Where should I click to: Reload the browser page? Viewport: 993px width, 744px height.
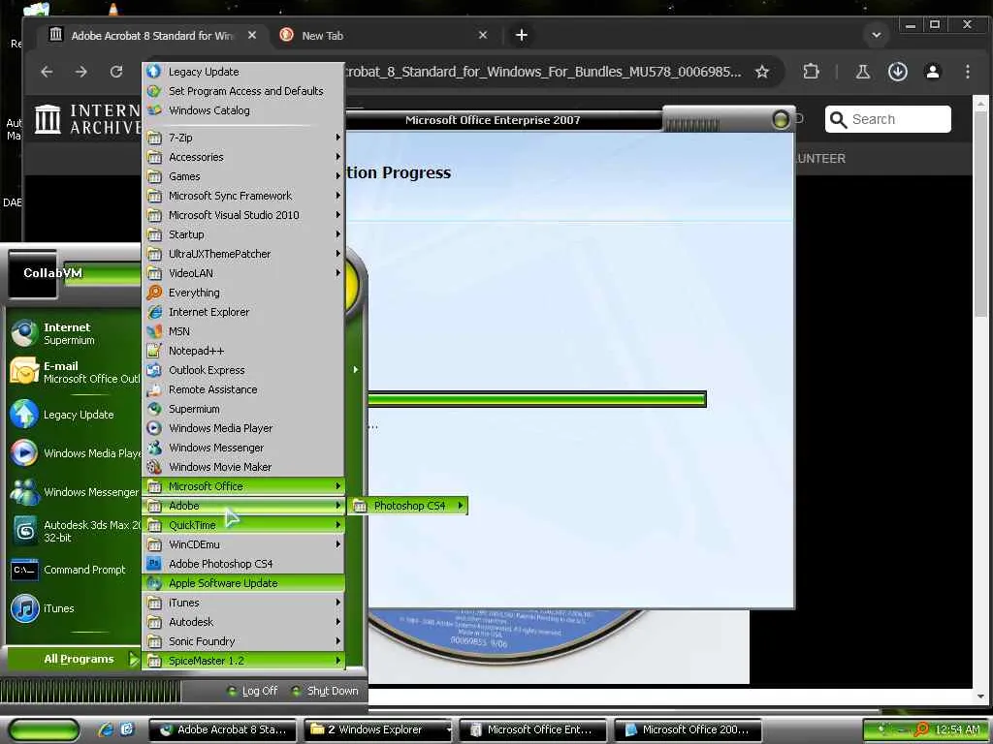click(x=116, y=72)
